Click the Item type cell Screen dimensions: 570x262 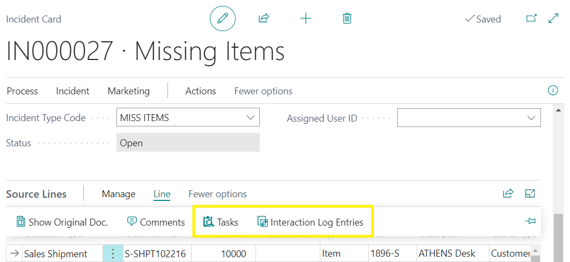pos(344,253)
